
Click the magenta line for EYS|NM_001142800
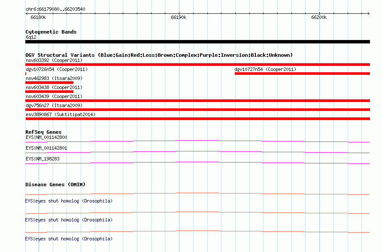click(x=197, y=141)
